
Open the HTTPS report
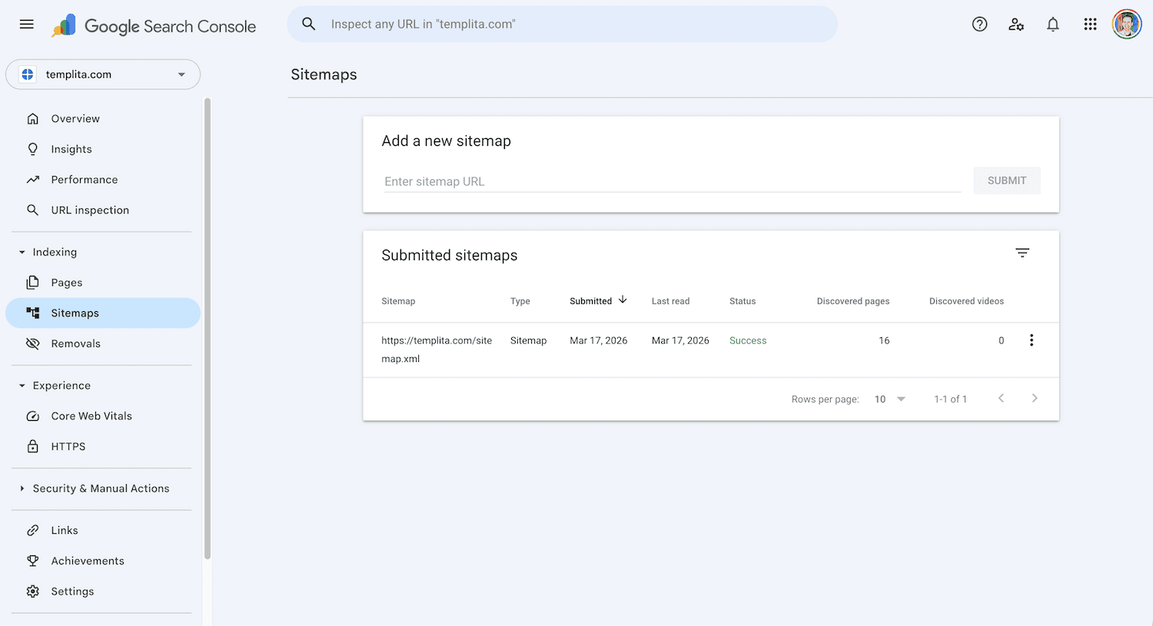point(68,446)
